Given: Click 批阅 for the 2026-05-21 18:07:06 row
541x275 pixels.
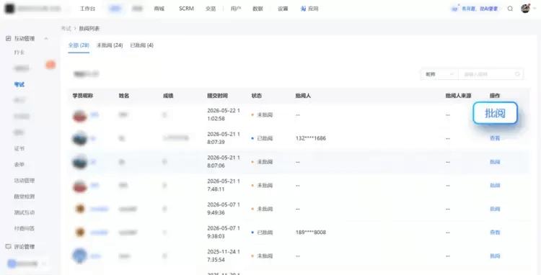Looking at the screenshot, I should pos(495,162).
